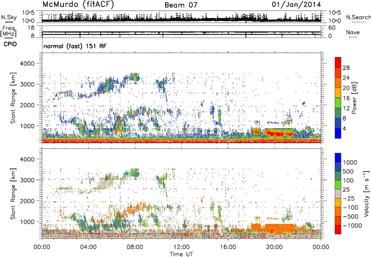Viewport: 371px width, 257px height.
Task: Click the CPID label
Action: 10,44
